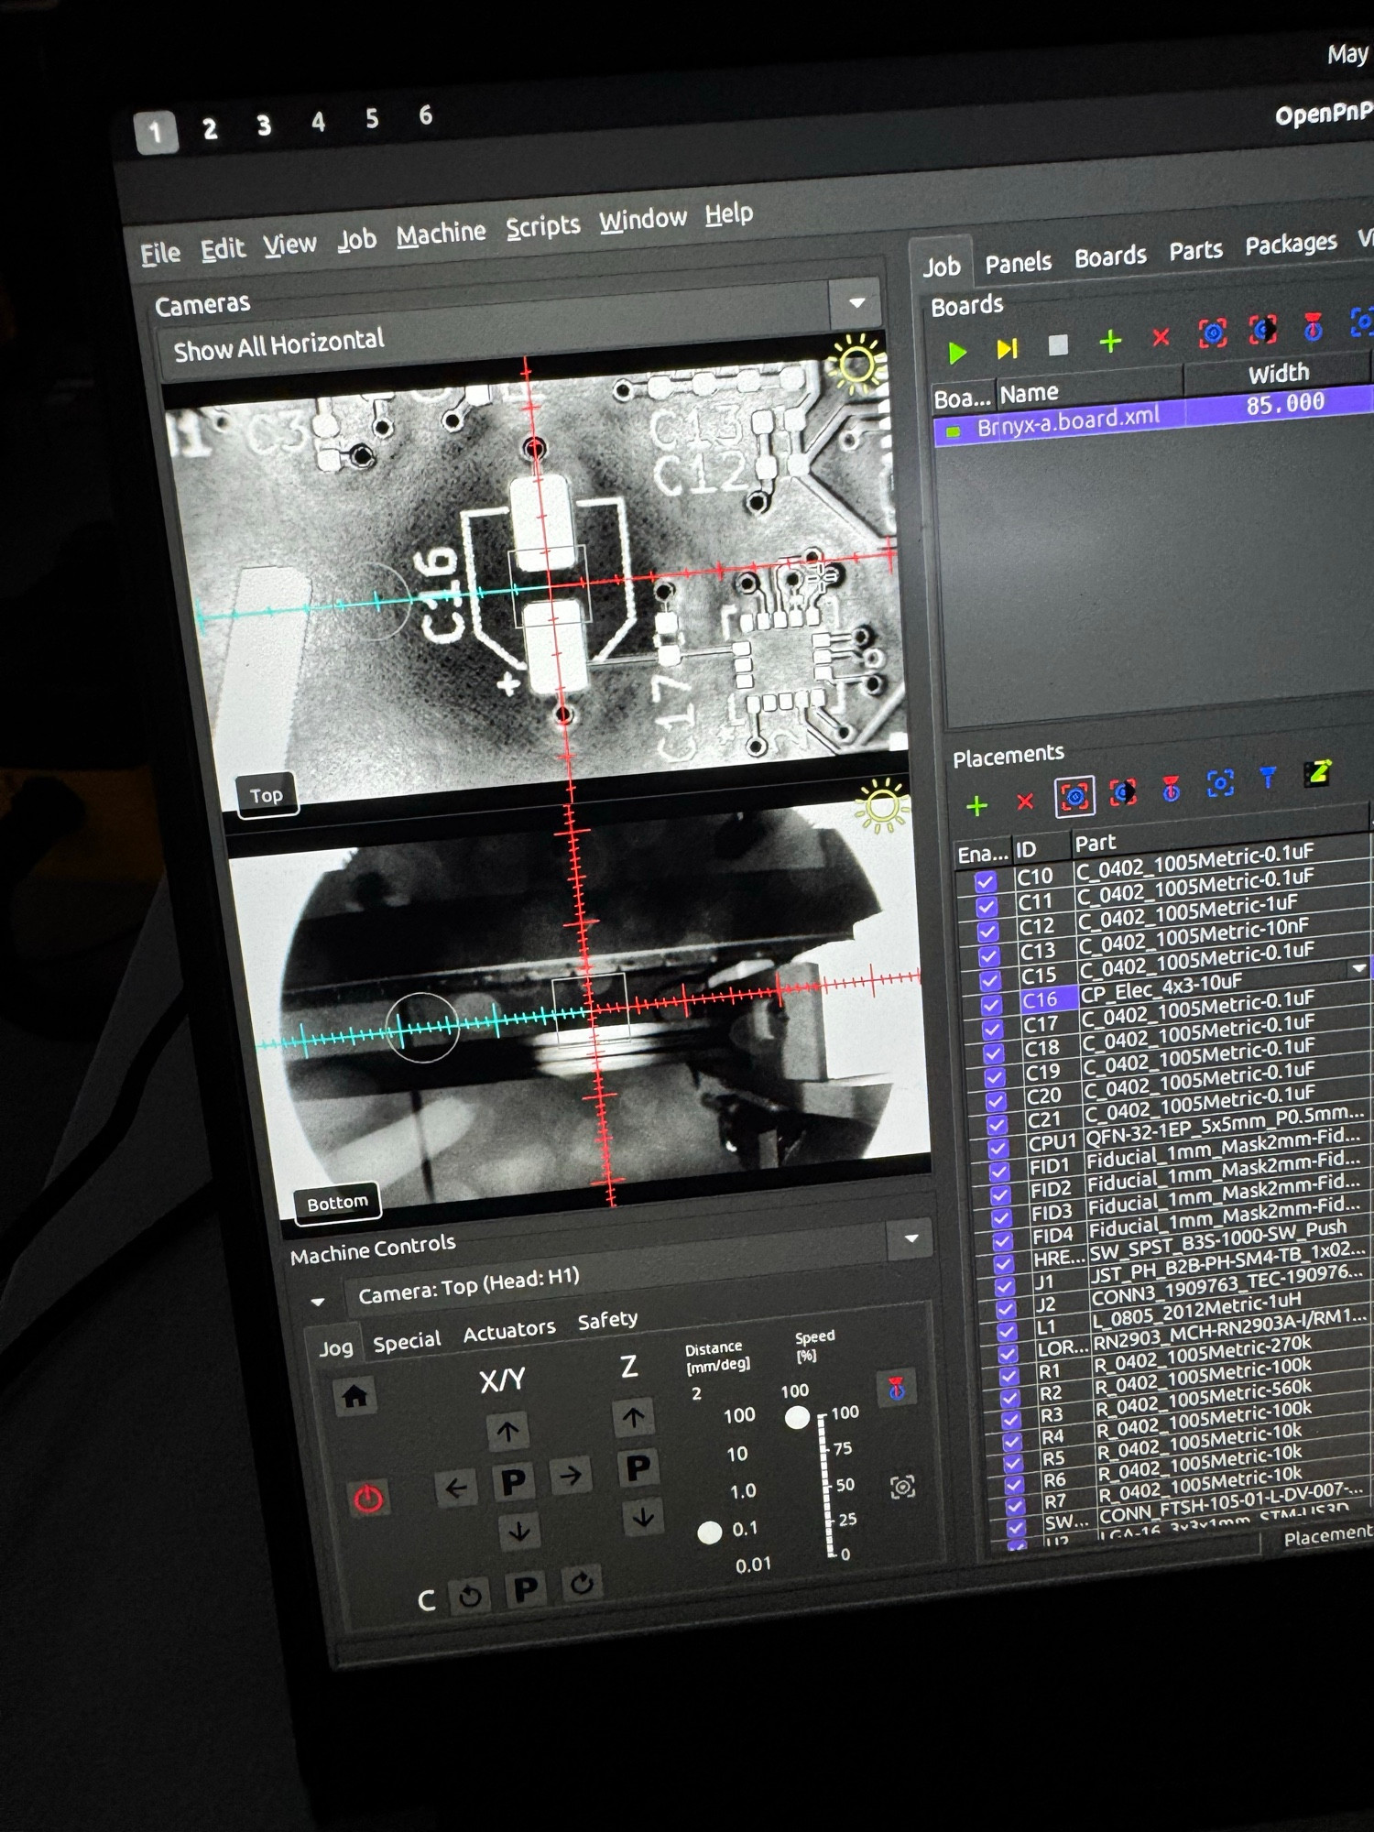The height and width of the screenshot is (1832, 1374).
Task: Capture camera placement location blue icon in Placements
Action: tap(1220, 783)
